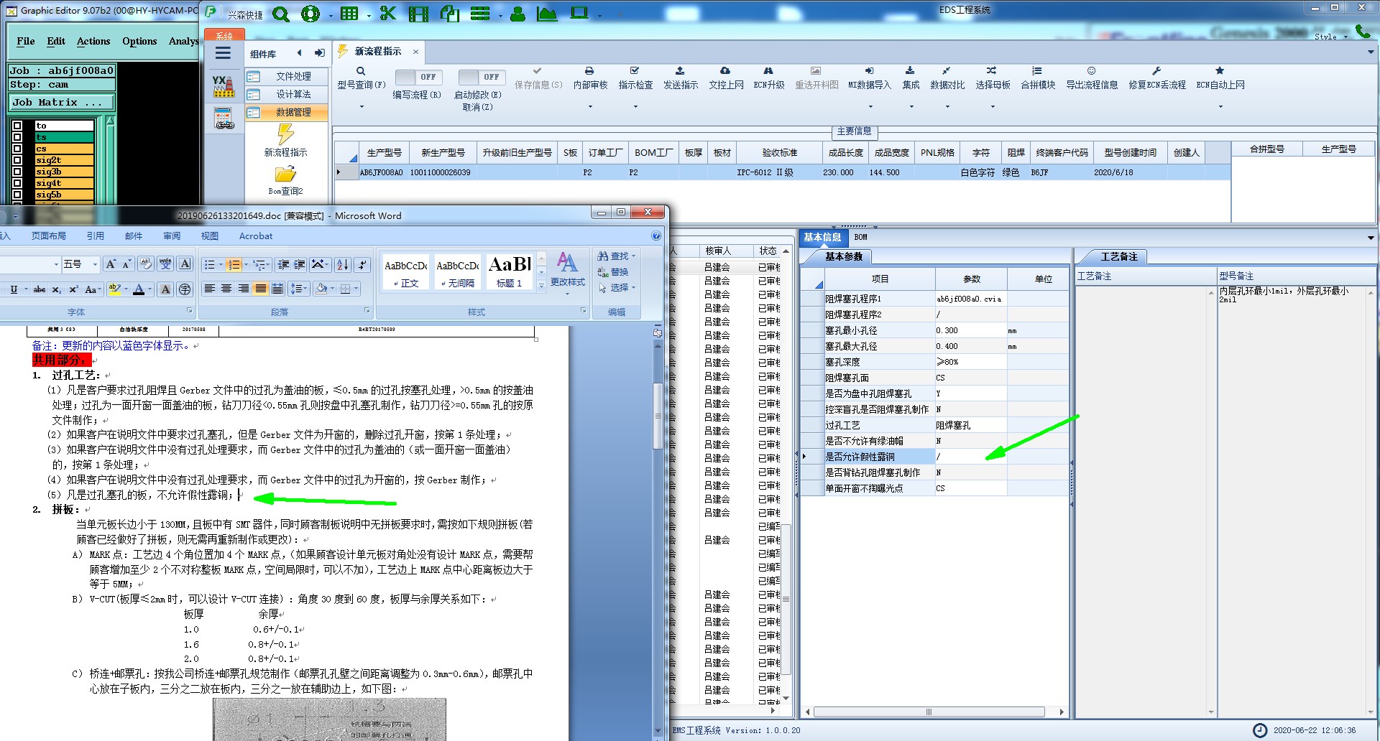Click the login arrow icon beside 组件库
This screenshot has height=741, width=1380.
320,53
